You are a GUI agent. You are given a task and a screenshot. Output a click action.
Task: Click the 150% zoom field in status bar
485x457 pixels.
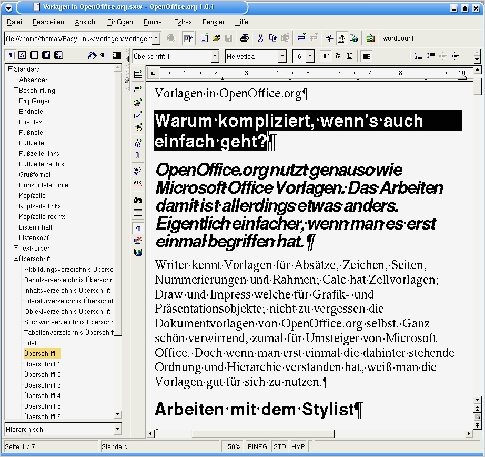point(232,446)
